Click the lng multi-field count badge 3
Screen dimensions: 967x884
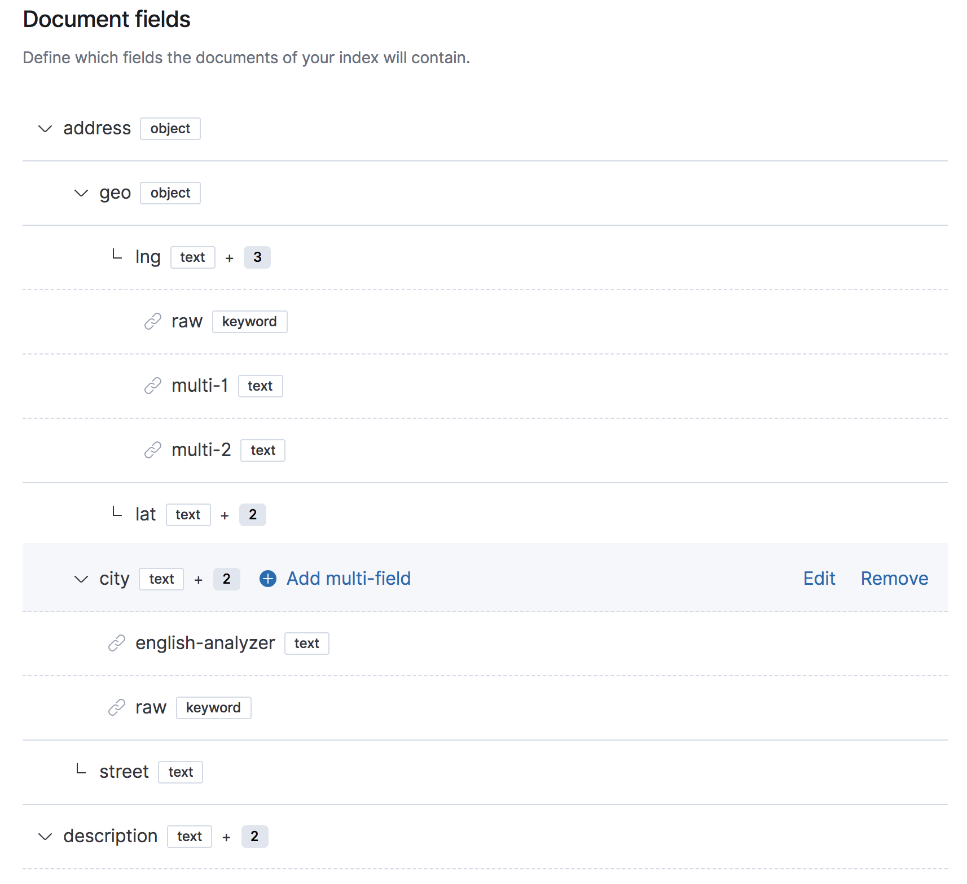click(257, 257)
